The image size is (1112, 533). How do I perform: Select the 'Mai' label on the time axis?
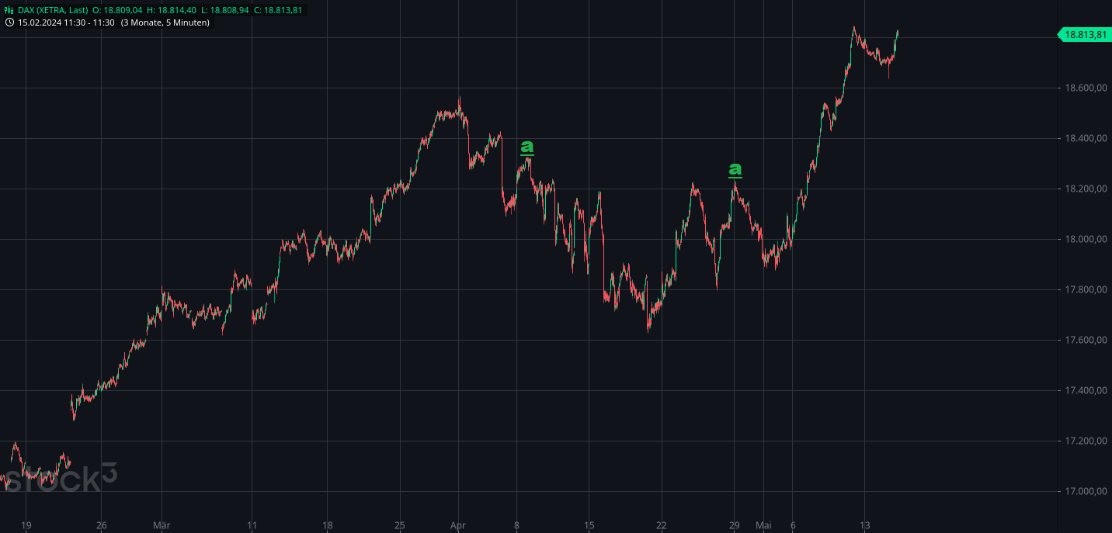point(765,525)
